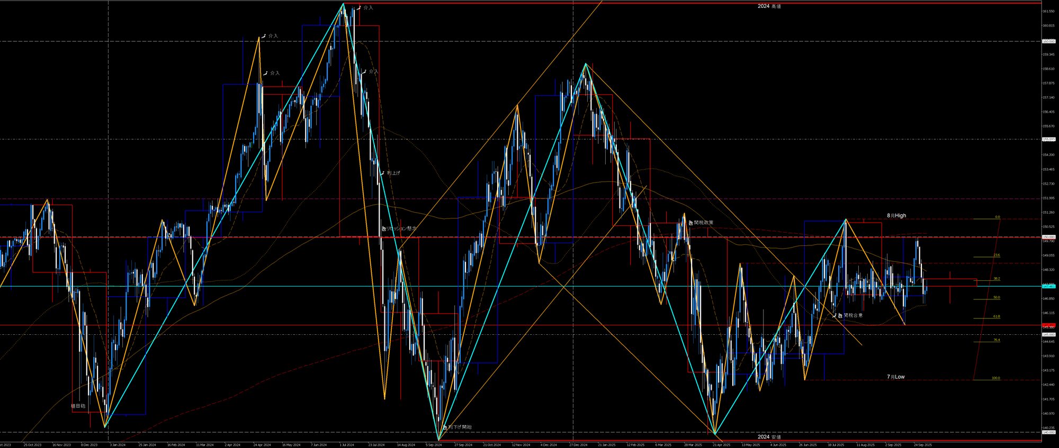Image resolution: width=1059 pixels, height=448 pixels.
Task: Click the 160.000 price level tag
Action: tap(1048, 41)
